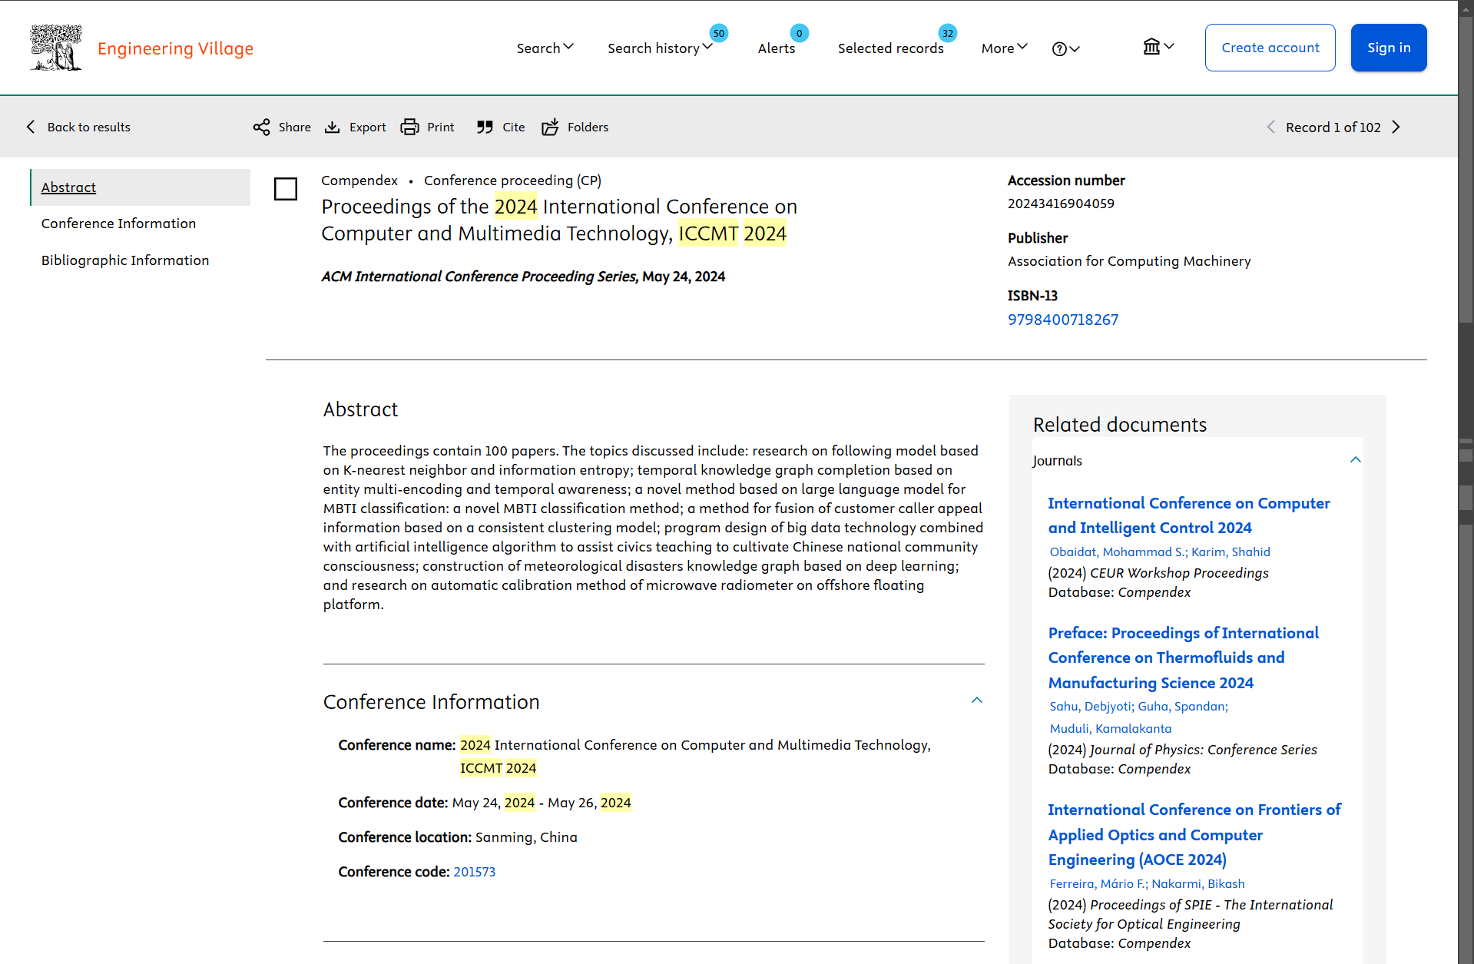Click Back to results link

click(88, 128)
